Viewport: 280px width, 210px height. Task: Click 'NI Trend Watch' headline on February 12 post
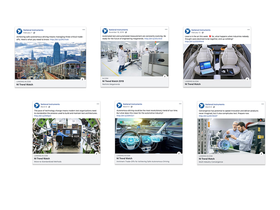pyautogui.click(x=193, y=84)
